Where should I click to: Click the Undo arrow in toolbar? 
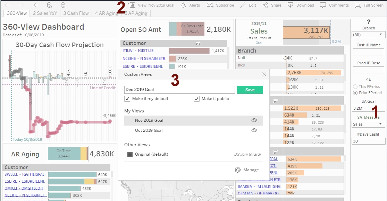[8, 5]
